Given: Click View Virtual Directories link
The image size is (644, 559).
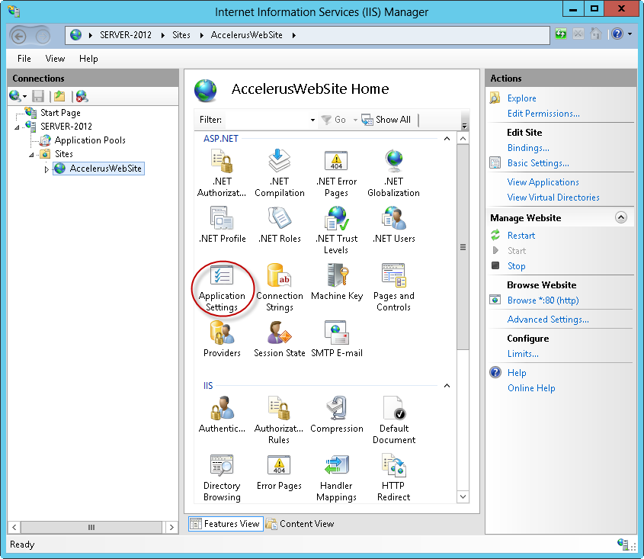Looking at the screenshot, I should [x=553, y=198].
